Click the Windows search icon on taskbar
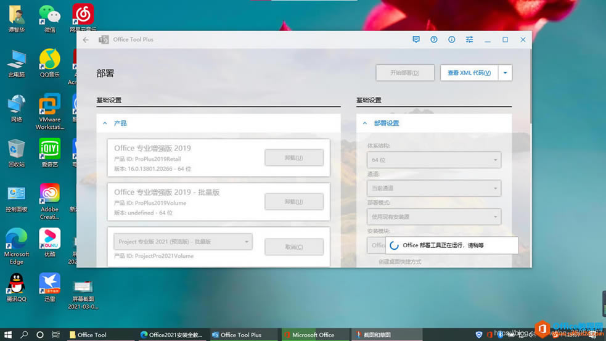 (25, 334)
